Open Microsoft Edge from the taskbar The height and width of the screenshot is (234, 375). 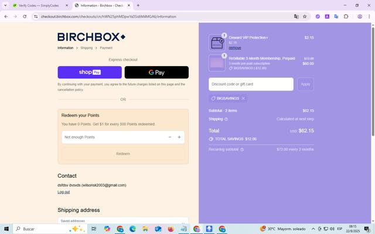[x=133, y=229]
